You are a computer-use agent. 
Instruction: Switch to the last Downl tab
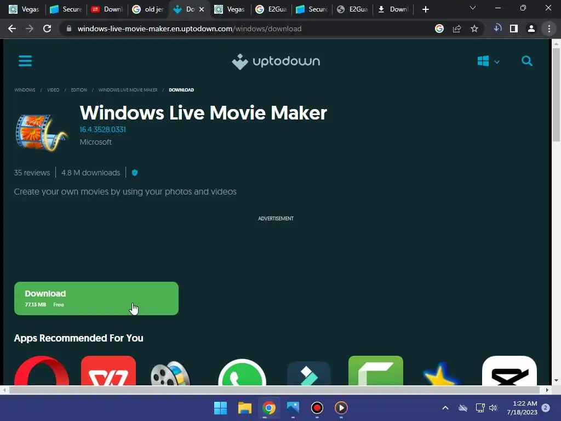click(393, 9)
